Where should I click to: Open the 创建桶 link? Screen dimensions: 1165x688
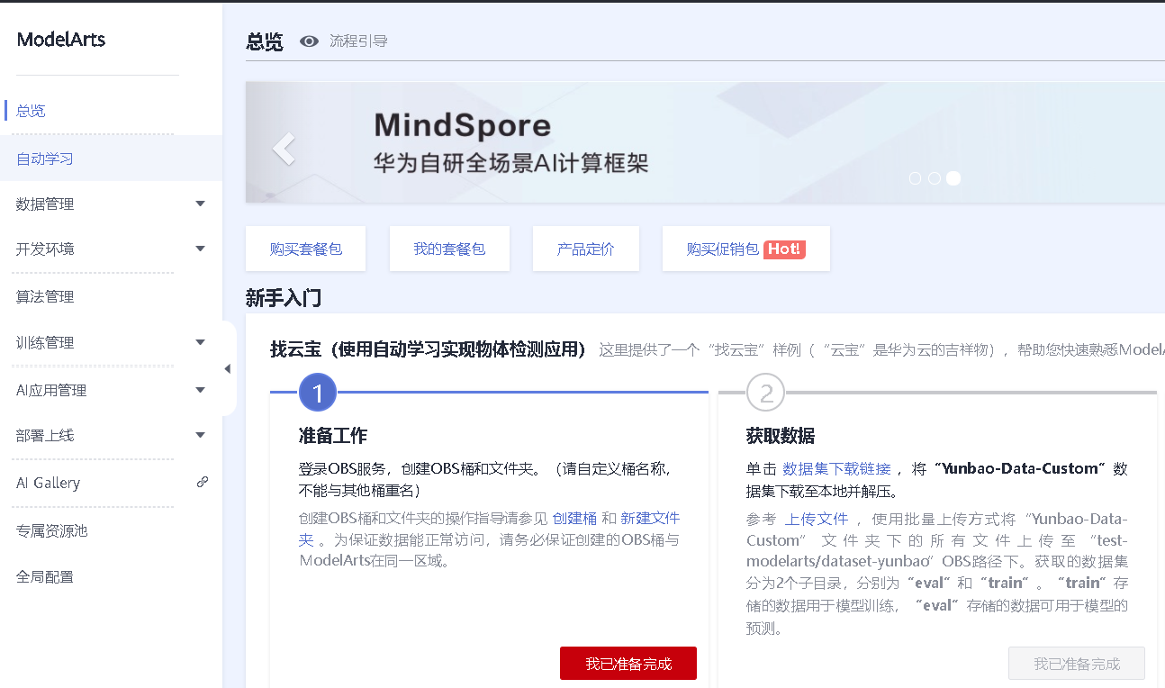[574, 518]
